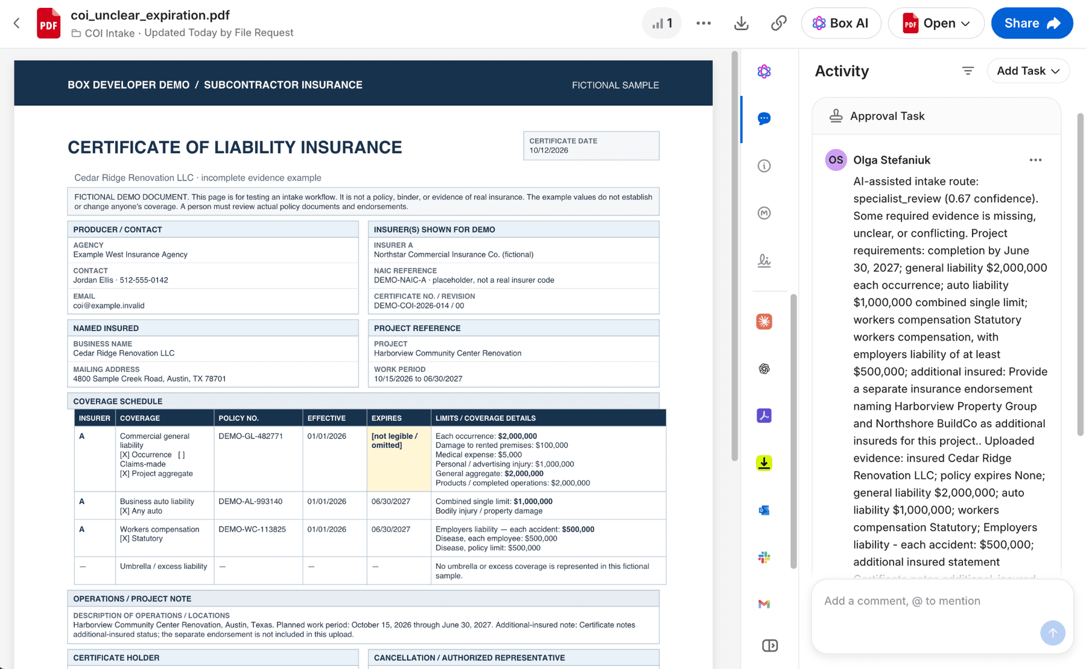Viewport: 1086px width, 669px height.
Task: Click the email coi@example.invalid
Action: tap(109, 306)
